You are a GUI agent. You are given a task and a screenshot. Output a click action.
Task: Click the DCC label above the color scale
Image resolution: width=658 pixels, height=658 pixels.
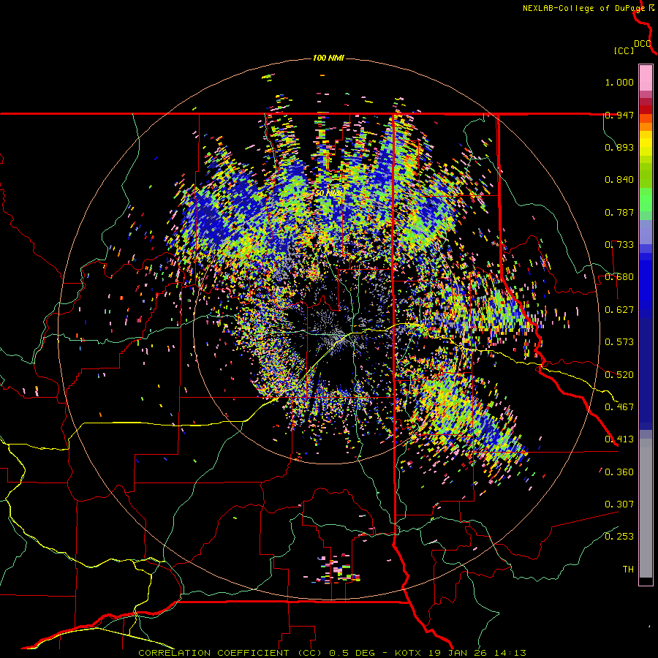pos(643,44)
